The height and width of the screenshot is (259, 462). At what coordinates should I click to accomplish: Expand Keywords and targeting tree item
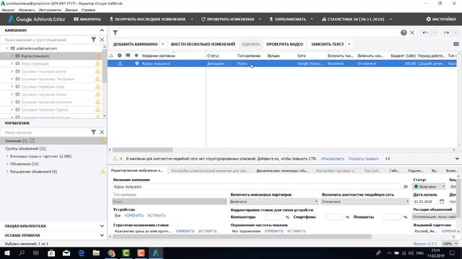(x=7, y=156)
